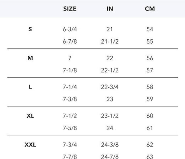Click hat size 6-3/4 cell
Viewport: 185px width, 159px height.
coord(70,29)
